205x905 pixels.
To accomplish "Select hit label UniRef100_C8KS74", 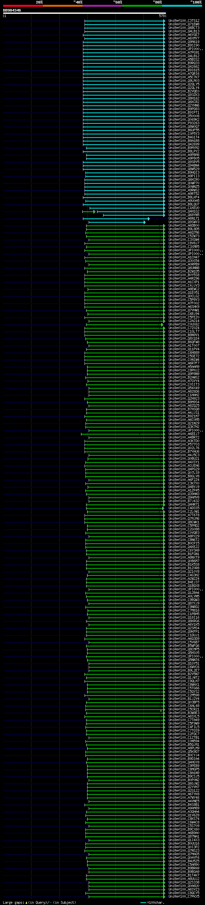I will coord(184,819).
